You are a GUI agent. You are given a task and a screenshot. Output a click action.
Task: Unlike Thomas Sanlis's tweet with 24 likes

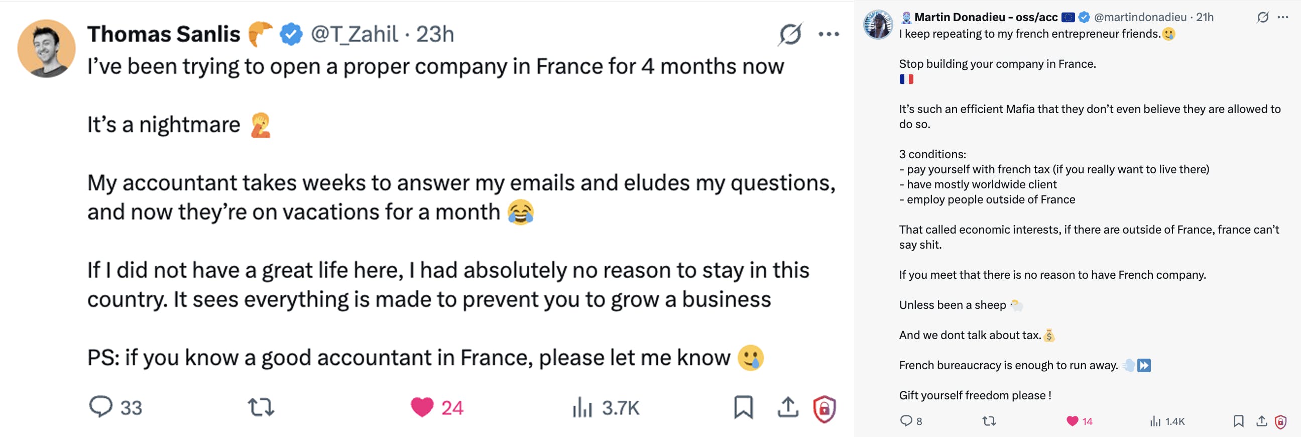pyautogui.click(x=422, y=407)
